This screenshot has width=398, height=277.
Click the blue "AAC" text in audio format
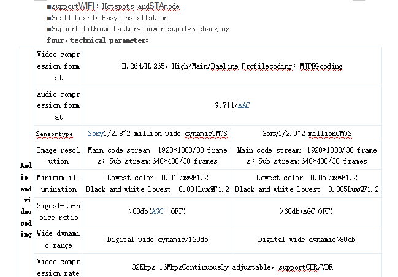(x=243, y=105)
